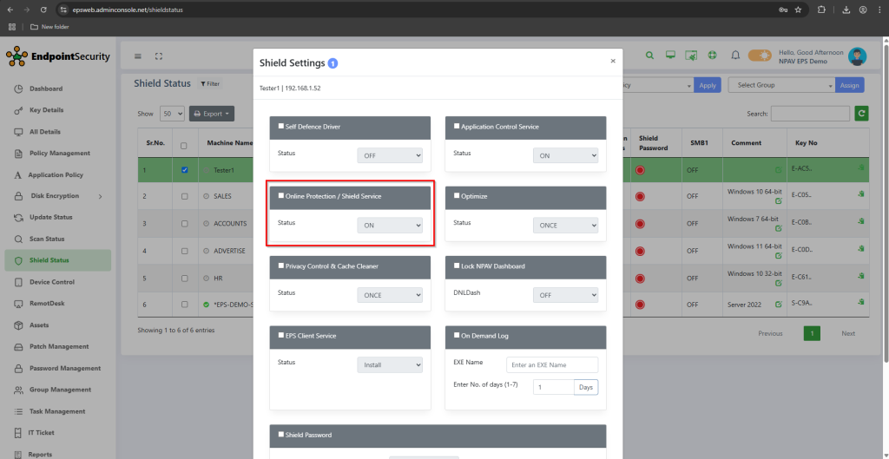
Task: Open Device Control in the sidebar
Action: (x=51, y=282)
